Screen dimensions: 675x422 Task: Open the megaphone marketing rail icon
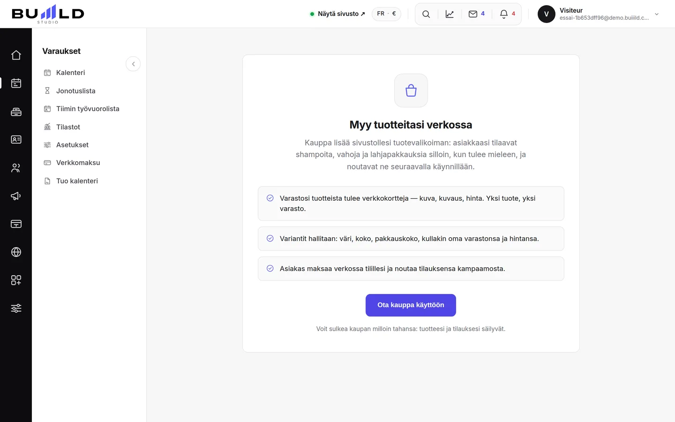coord(16,196)
